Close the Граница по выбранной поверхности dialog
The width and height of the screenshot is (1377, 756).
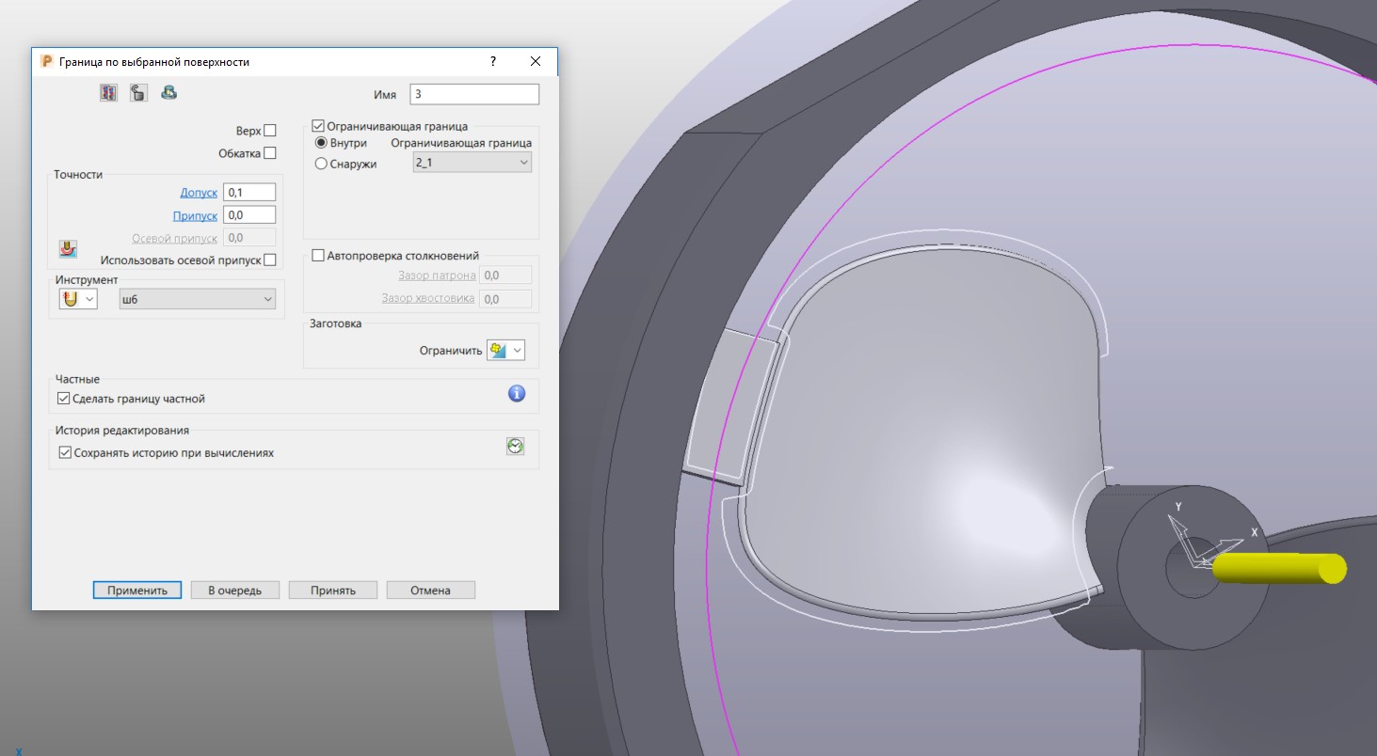click(x=536, y=61)
